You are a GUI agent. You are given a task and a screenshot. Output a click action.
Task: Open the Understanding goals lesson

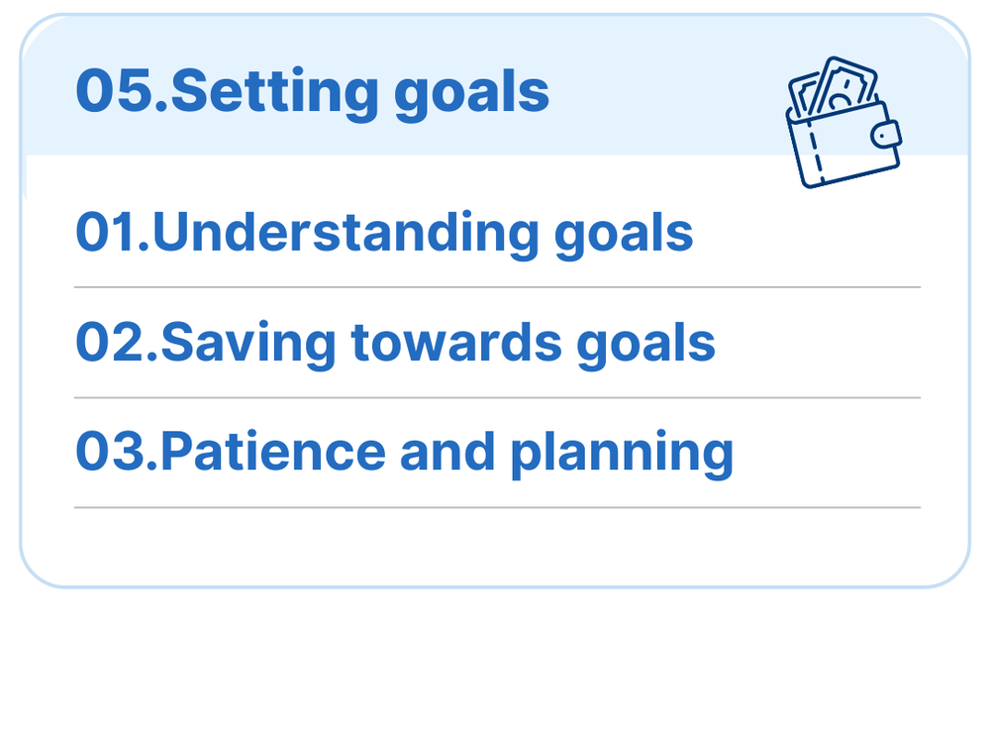point(384,234)
